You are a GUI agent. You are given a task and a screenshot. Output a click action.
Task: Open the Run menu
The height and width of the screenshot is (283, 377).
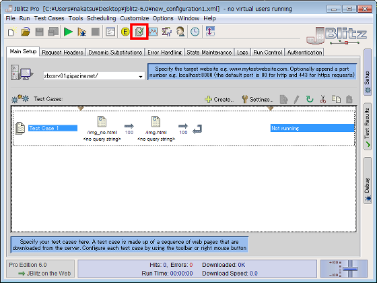(x=24, y=18)
